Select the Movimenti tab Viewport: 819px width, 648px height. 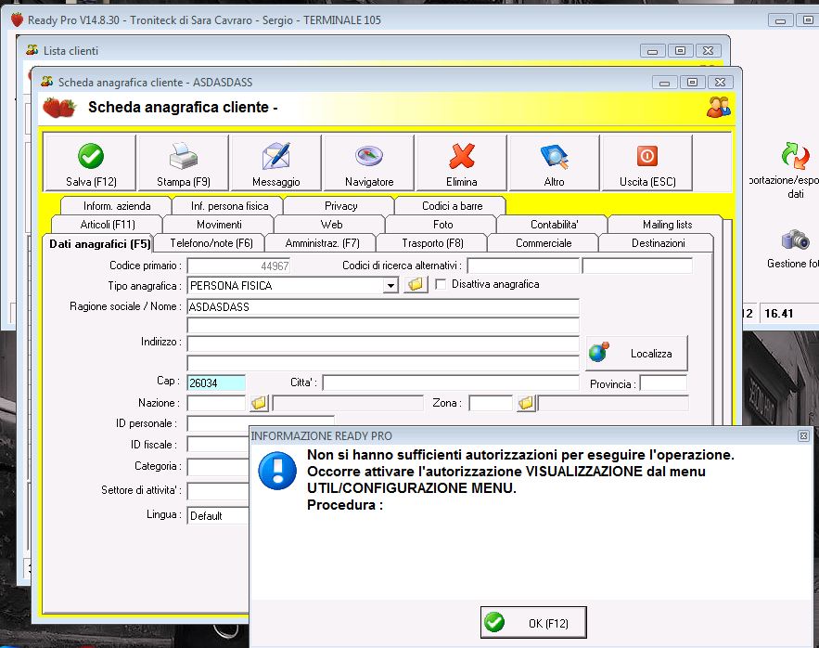coord(219,225)
